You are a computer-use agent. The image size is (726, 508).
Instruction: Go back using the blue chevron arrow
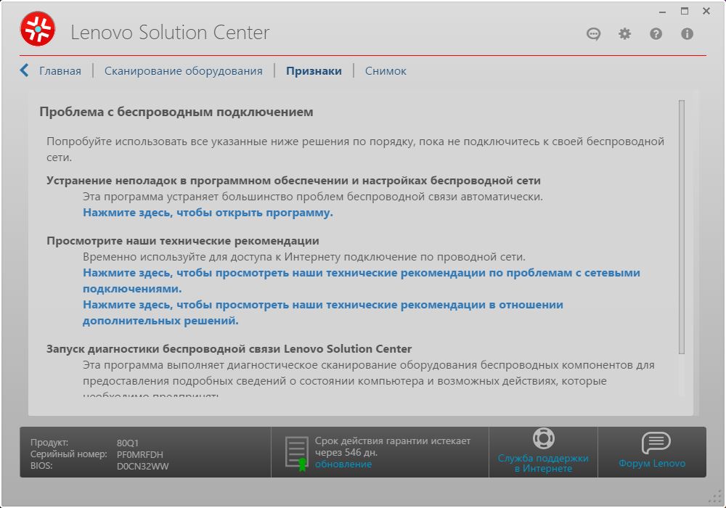pyautogui.click(x=25, y=70)
